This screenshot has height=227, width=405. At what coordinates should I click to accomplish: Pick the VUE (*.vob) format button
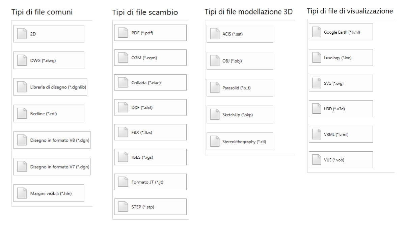click(341, 160)
